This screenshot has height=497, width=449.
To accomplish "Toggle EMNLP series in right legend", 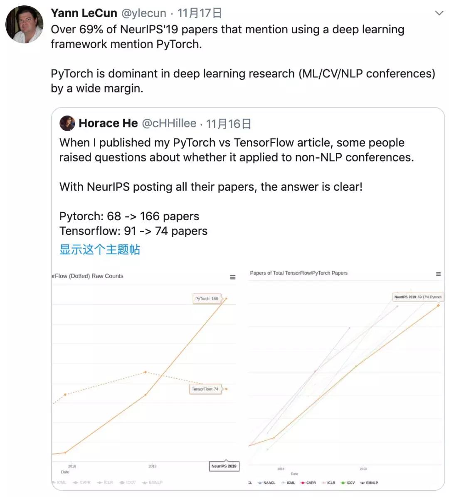I will click(369, 483).
